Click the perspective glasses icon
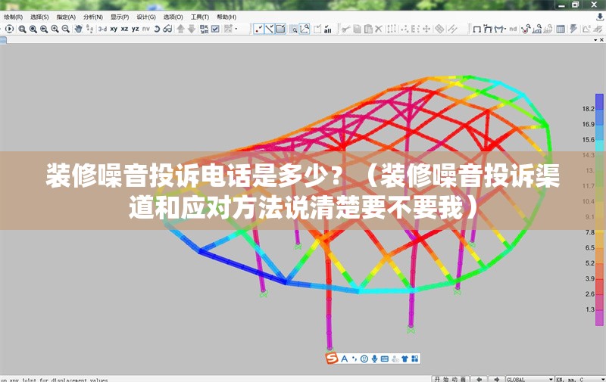 tap(167, 29)
